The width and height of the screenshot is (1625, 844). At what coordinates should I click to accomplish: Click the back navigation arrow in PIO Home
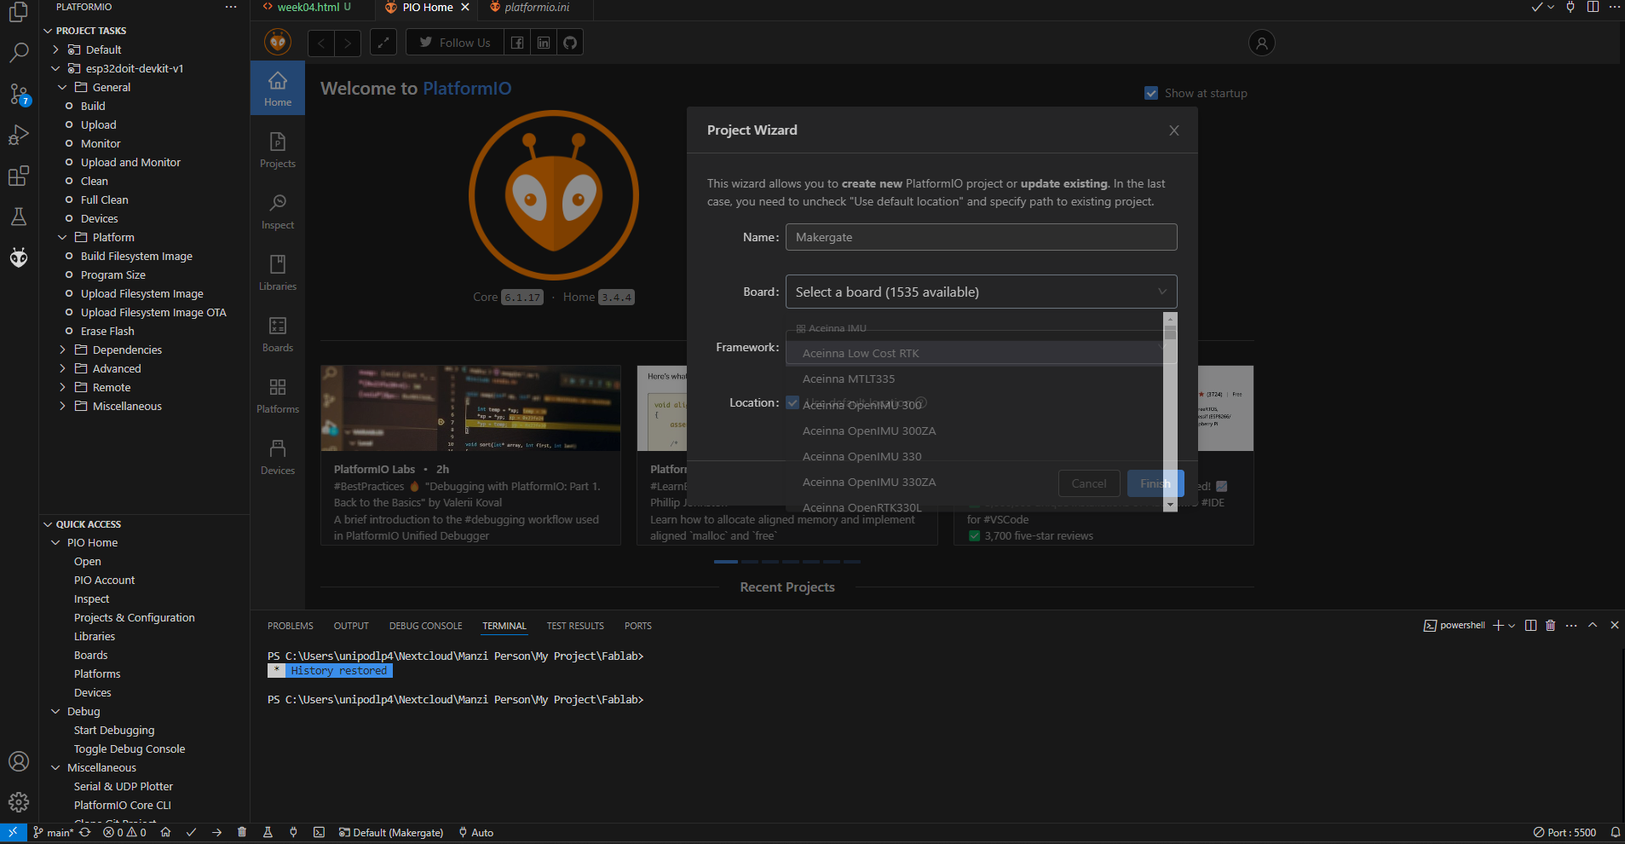[321, 43]
